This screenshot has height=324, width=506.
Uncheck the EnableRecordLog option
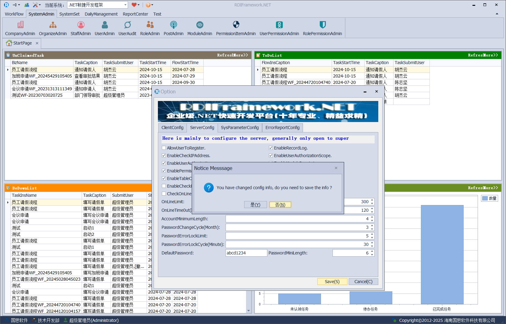271,148
